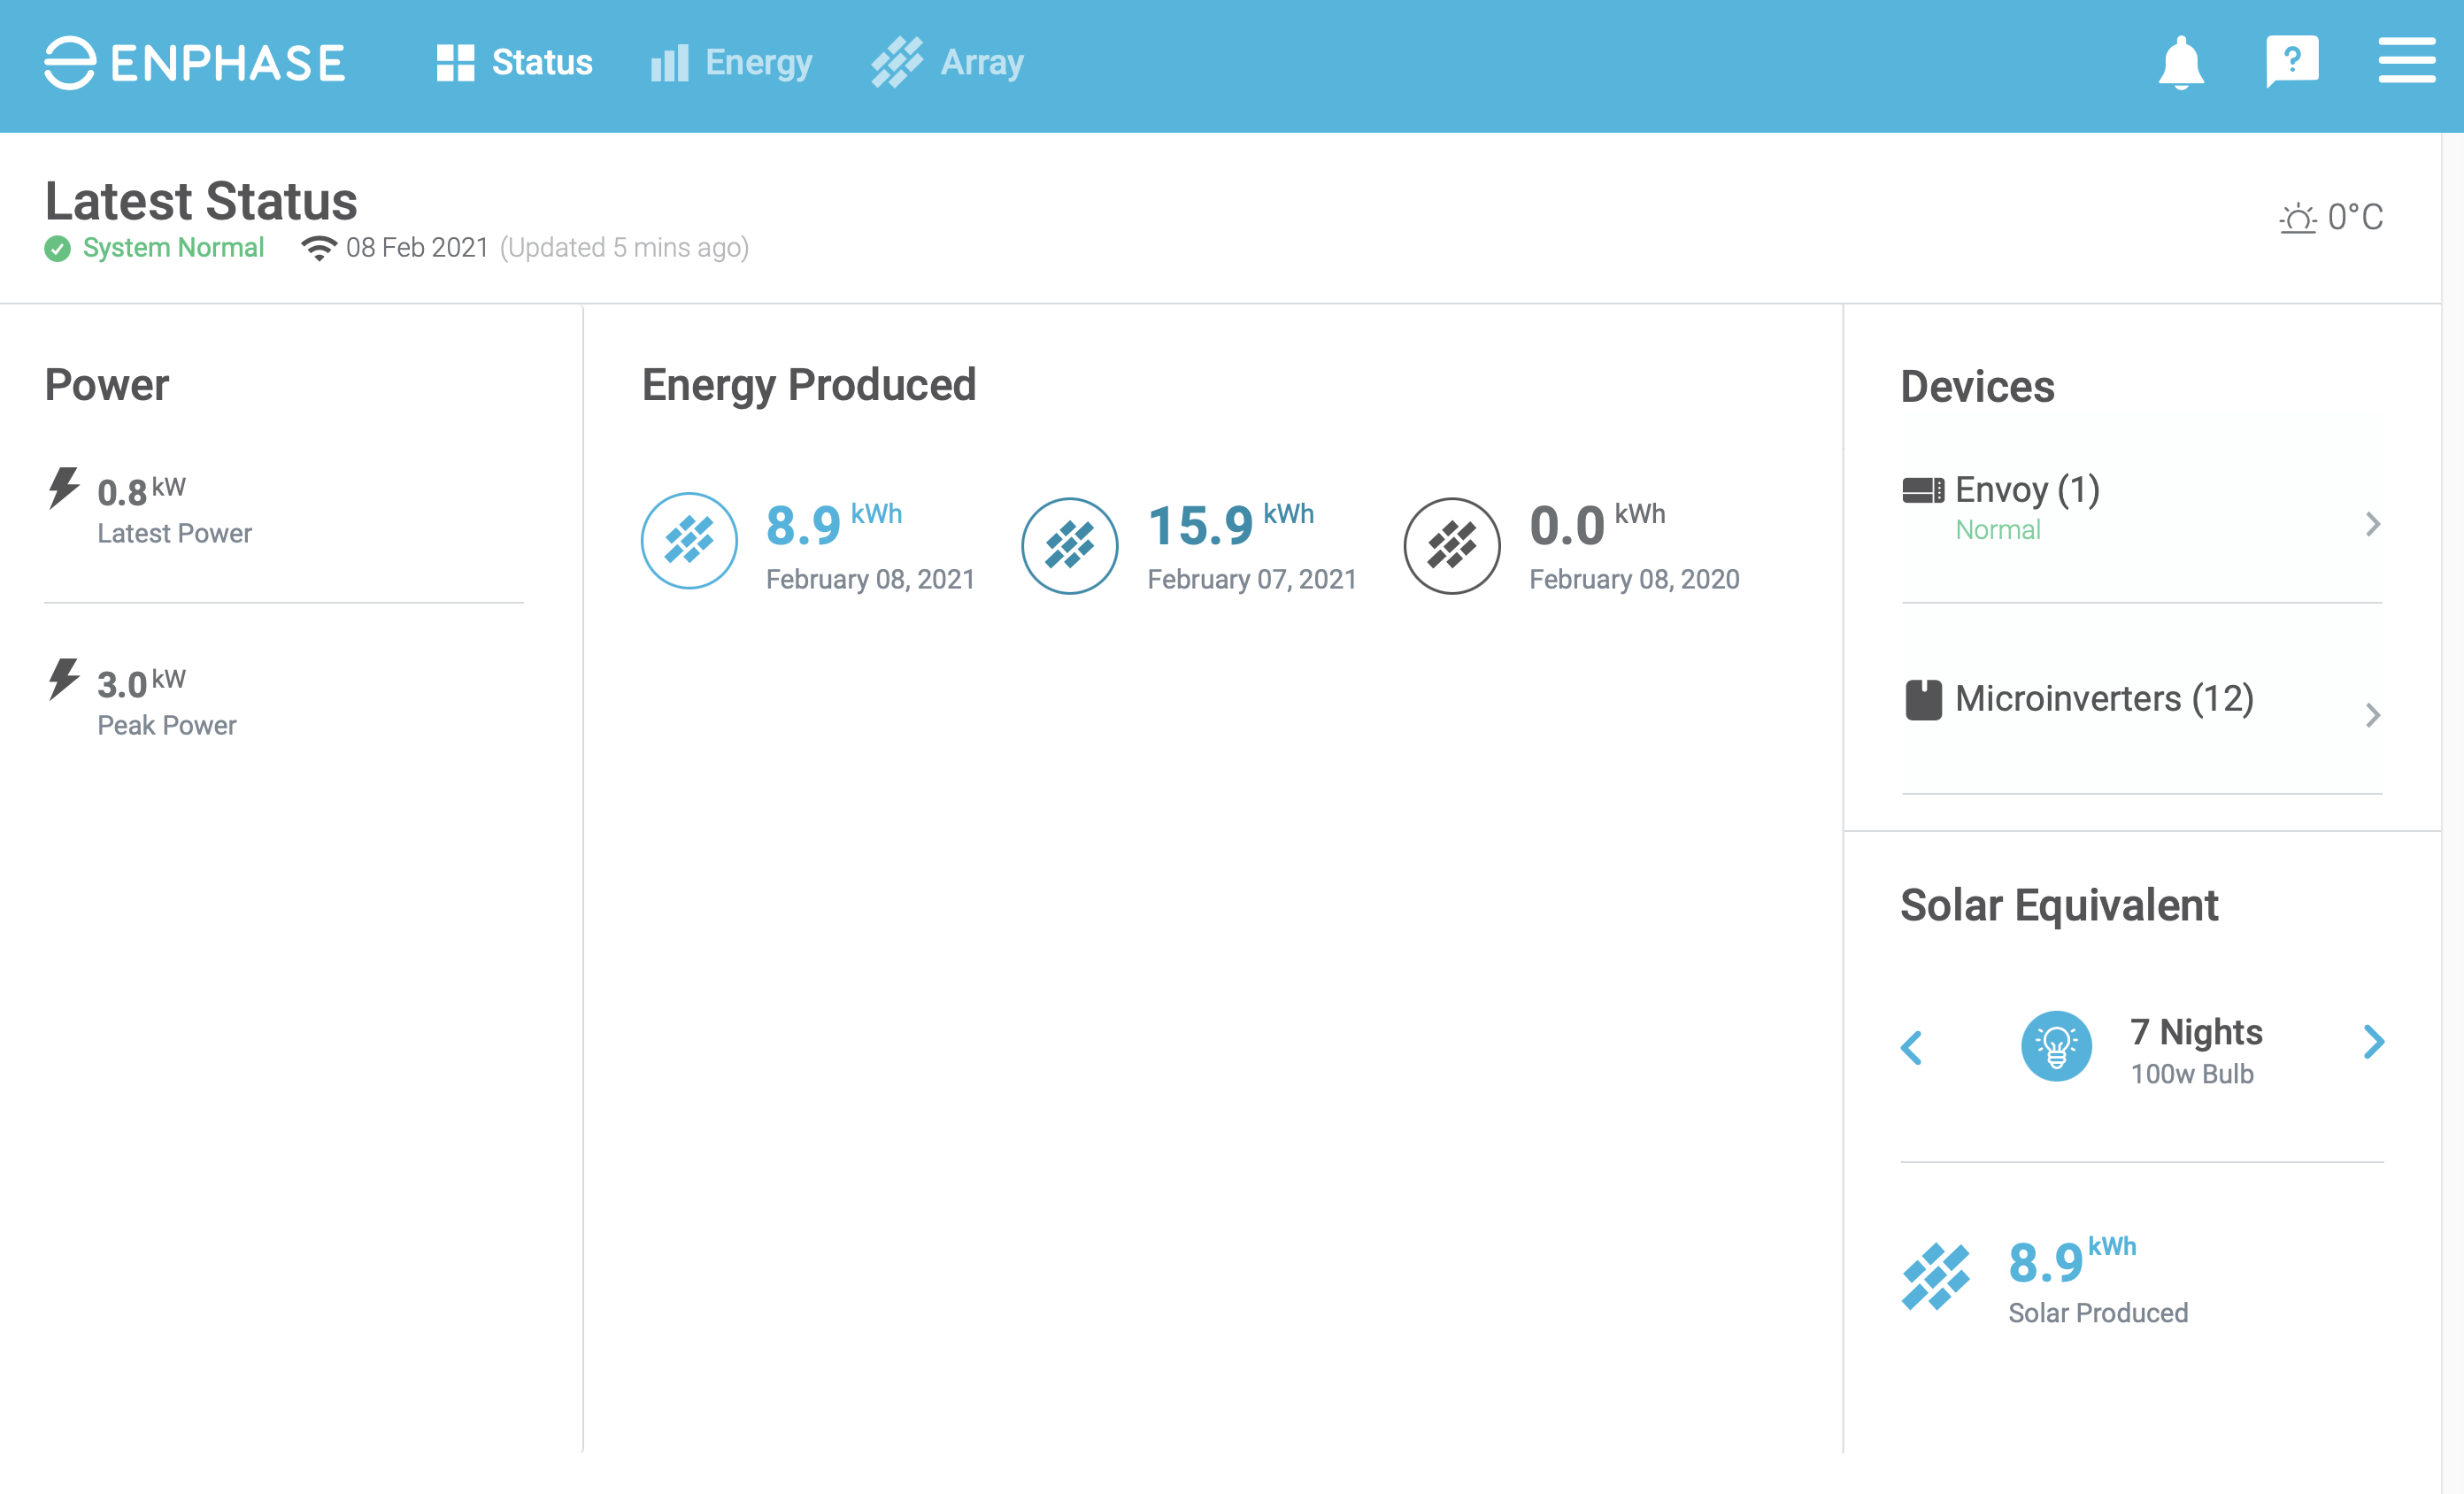Show next solar equivalent
Image resolution: width=2464 pixels, height=1494 pixels.
pos(2374,1042)
